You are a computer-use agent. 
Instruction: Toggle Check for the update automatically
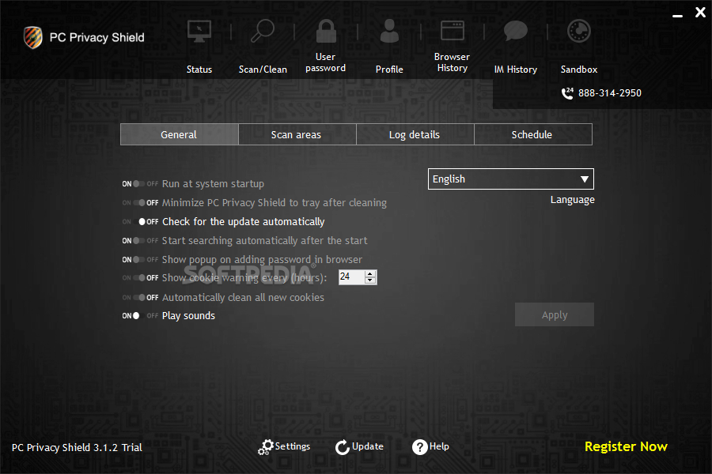(140, 222)
